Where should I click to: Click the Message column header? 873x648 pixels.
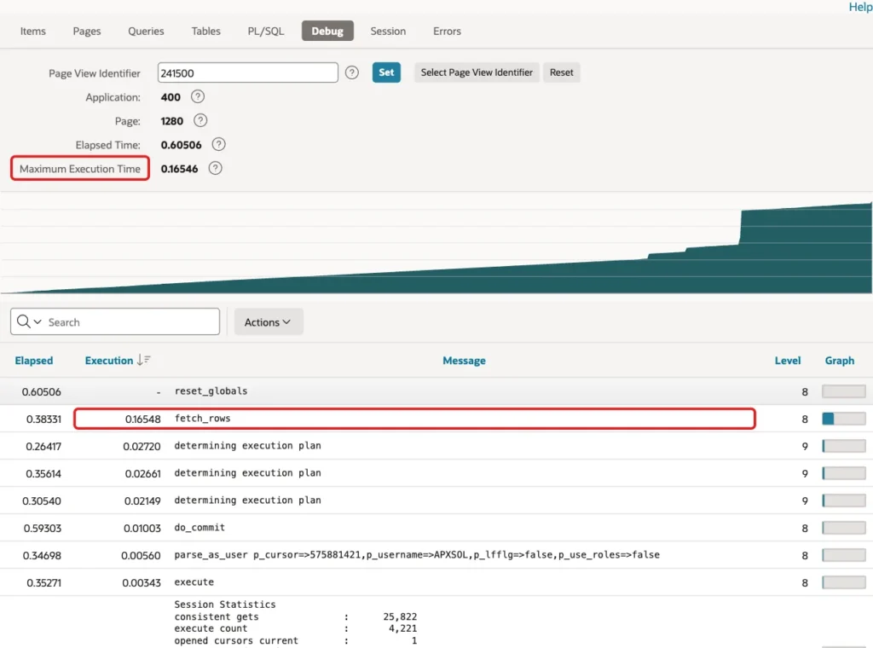click(465, 360)
